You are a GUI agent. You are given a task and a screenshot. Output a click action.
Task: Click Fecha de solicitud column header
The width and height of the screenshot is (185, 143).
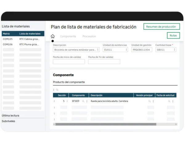(x=166, y=95)
